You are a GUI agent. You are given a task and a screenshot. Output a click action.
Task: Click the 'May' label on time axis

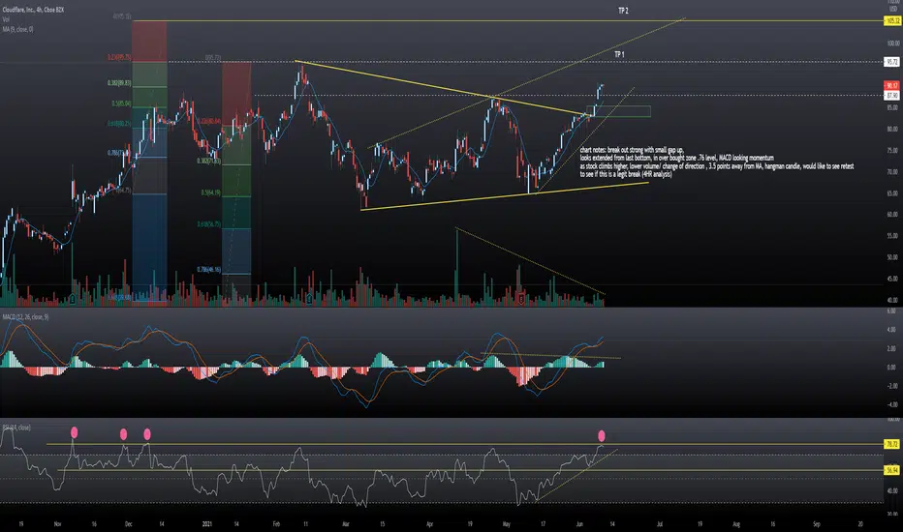point(506,524)
